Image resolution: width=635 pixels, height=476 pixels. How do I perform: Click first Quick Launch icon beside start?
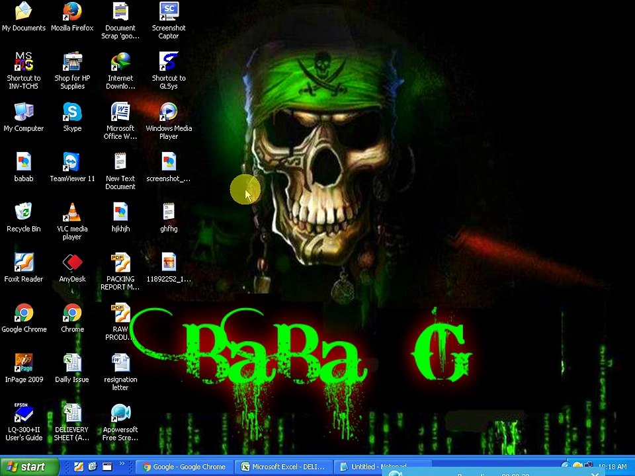79,467
